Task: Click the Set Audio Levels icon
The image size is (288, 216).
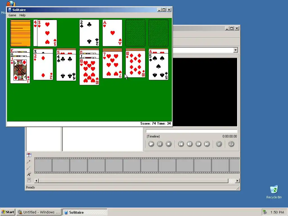Action: click(29, 180)
